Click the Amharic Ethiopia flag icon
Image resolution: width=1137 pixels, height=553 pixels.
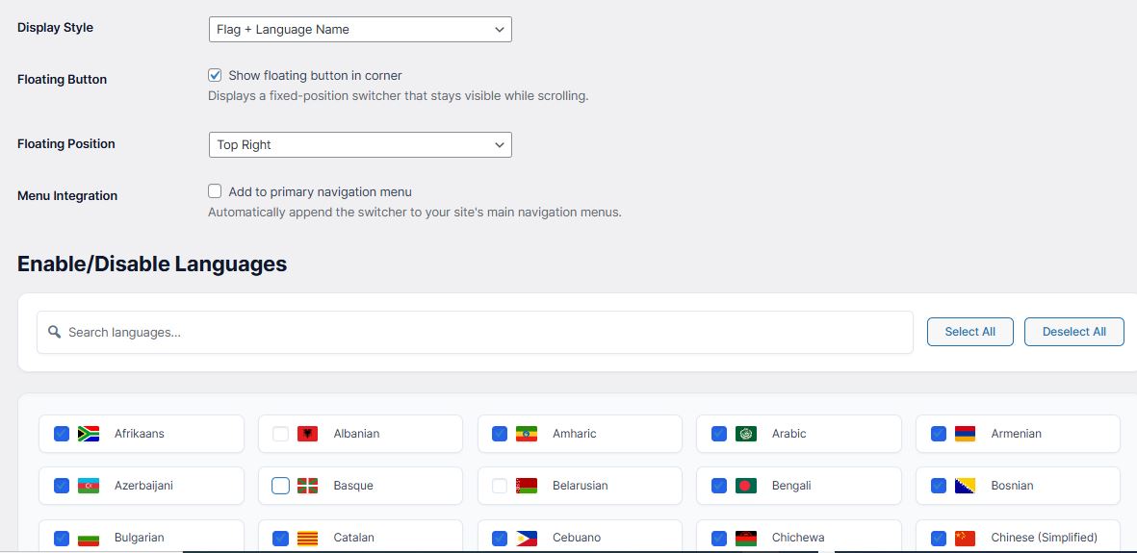pyautogui.click(x=527, y=434)
